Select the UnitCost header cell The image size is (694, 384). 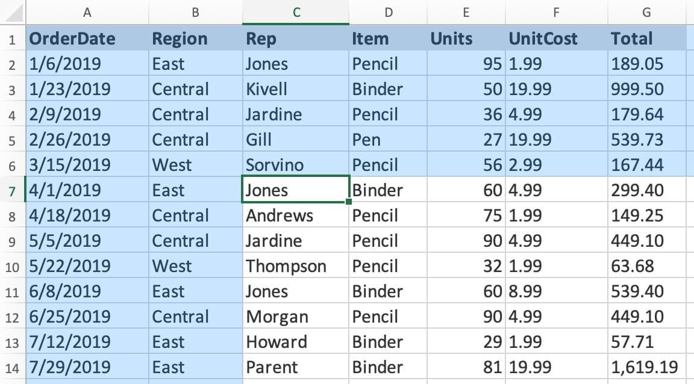557,39
